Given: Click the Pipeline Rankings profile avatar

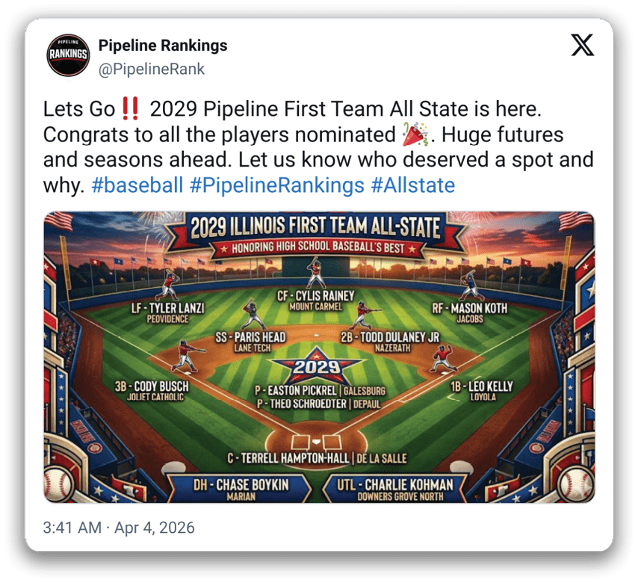Looking at the screenshot, I should (x=68, y=55).
